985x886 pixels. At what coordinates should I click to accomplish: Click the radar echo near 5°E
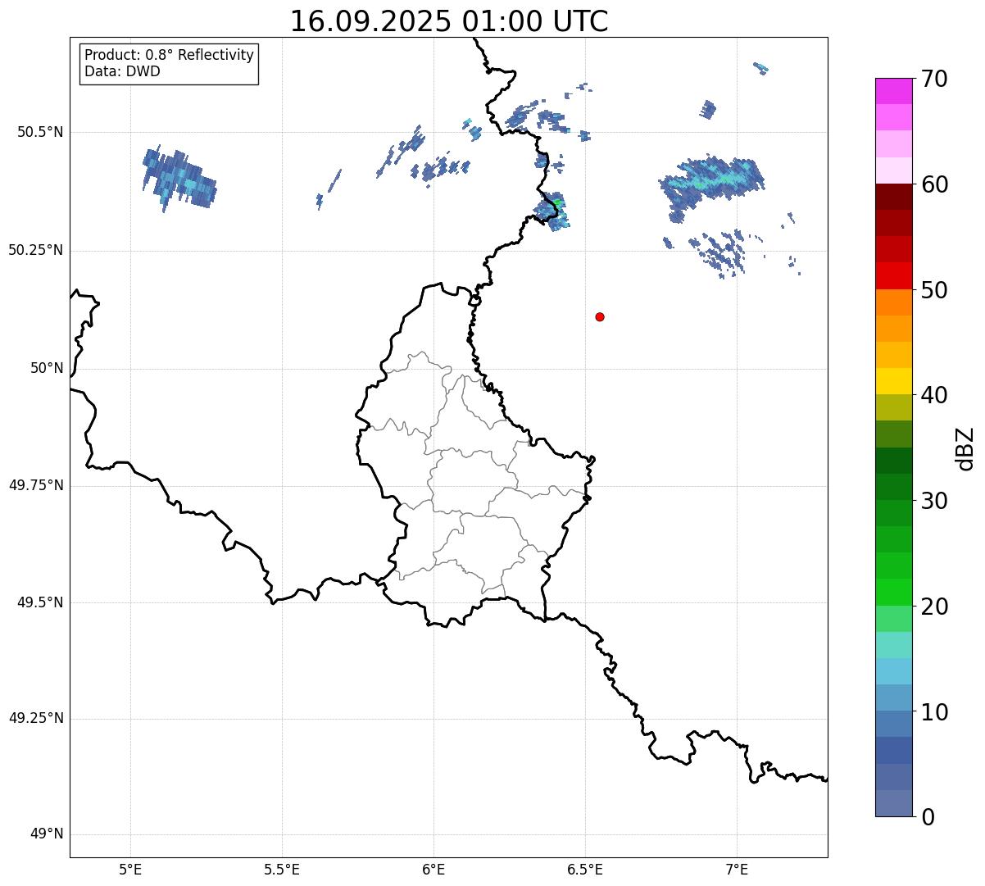click(179, 179)
